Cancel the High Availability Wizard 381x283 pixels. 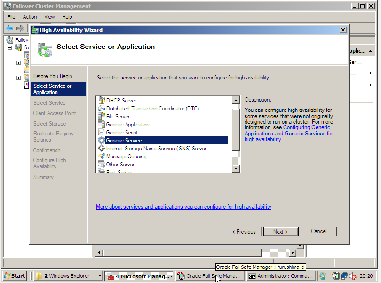tap(319, 231)
